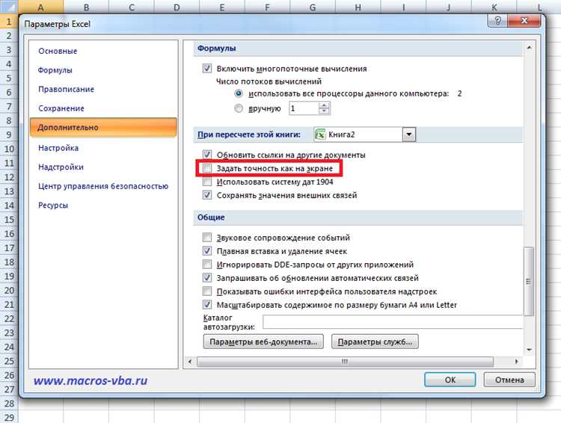Open the Настройка category
Image resolution: width=561 pixels, height=423 pixels.
tap(58, 148)
